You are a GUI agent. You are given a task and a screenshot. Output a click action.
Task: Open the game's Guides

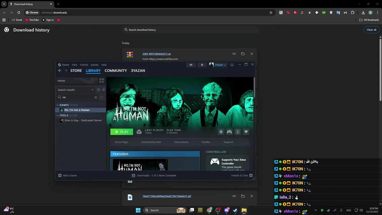point(206,142)
